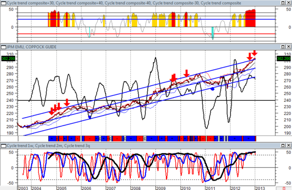The height and width of the screenshot is (190, 292).
Task: Click the Cycle trend composite panel's title icon
Action: coord(3,3)
